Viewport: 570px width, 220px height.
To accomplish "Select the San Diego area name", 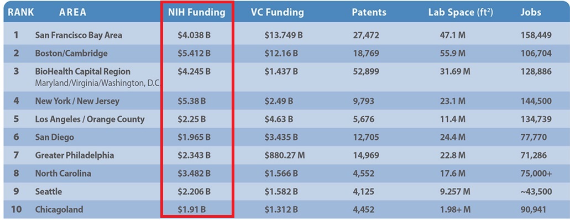I will [55, 137].
